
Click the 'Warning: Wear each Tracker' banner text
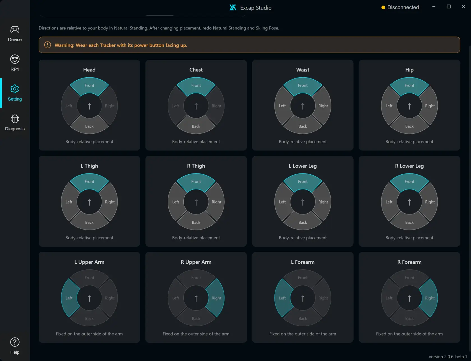[x=121, y=45]
